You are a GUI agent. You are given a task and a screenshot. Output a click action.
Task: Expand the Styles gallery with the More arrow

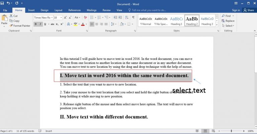coord(217,25)
